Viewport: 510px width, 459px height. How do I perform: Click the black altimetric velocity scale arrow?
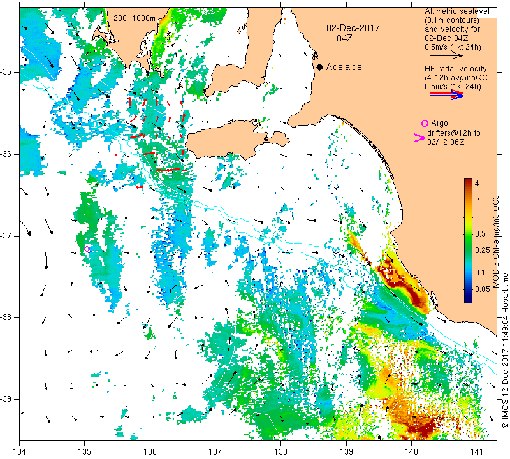446,56
